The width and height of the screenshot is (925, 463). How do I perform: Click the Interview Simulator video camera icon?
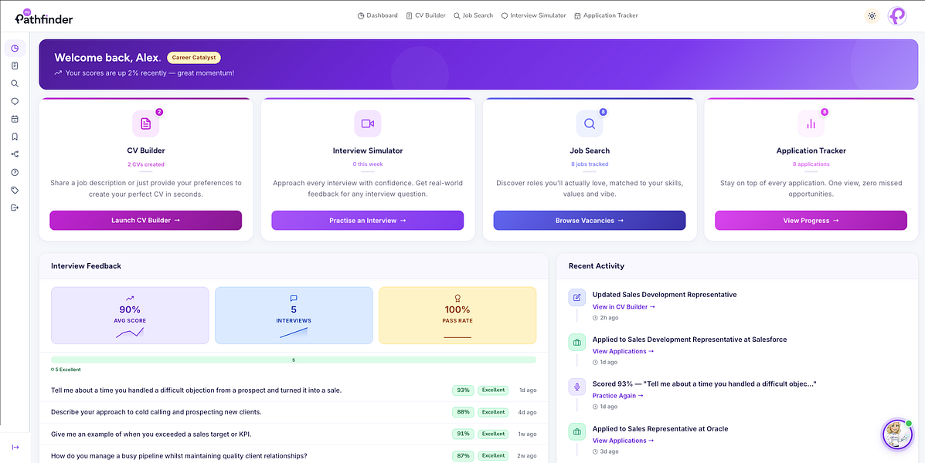368,123
